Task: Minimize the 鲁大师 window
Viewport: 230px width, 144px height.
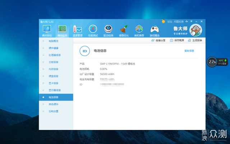Action: point(196,22)
